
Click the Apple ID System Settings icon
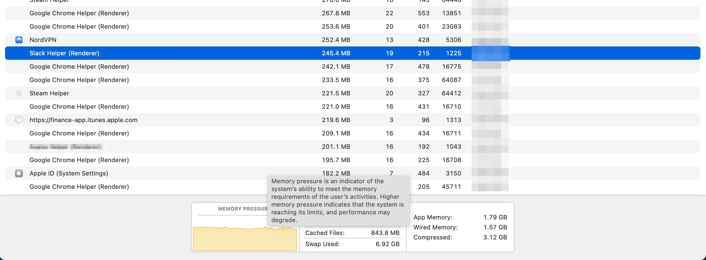[x=19, y=173]
